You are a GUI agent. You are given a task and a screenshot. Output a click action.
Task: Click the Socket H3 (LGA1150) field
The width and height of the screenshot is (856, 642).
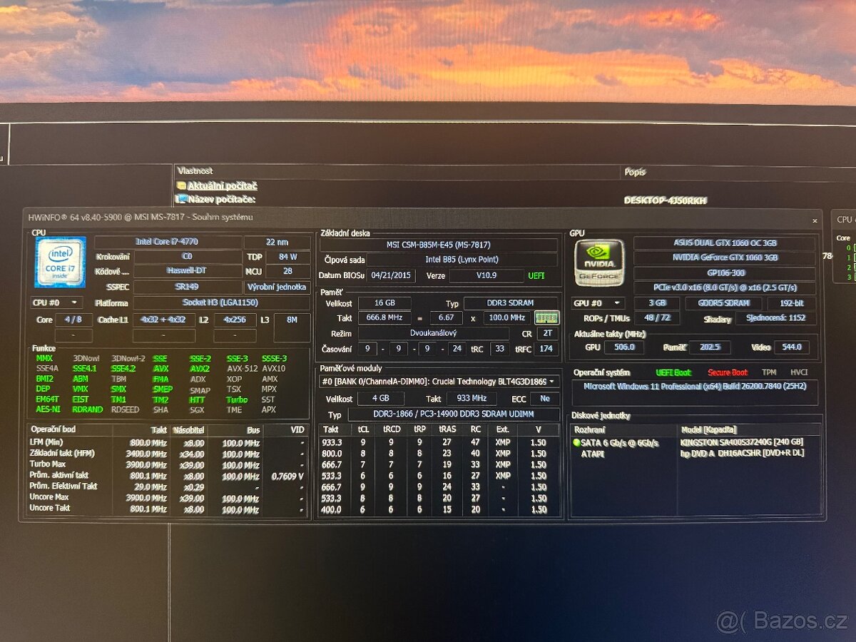(220, 303)
